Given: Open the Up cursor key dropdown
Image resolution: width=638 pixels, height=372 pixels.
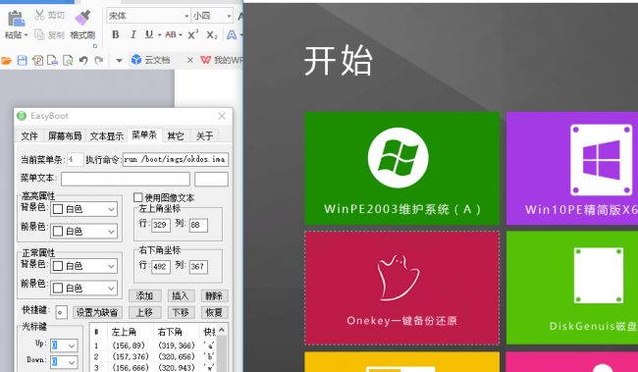Looking at the screenshot, I should pyautogui.click(x=72, y=345).
